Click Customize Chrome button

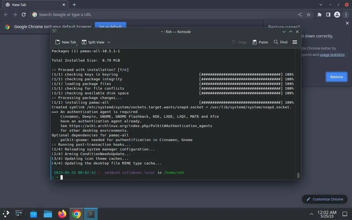325,199
